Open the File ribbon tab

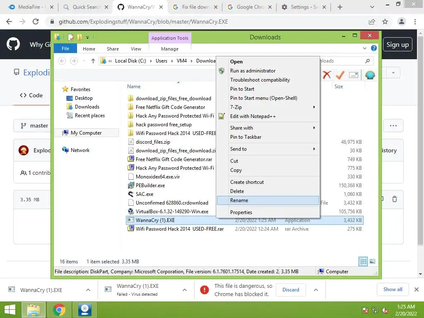click(65, 48)
